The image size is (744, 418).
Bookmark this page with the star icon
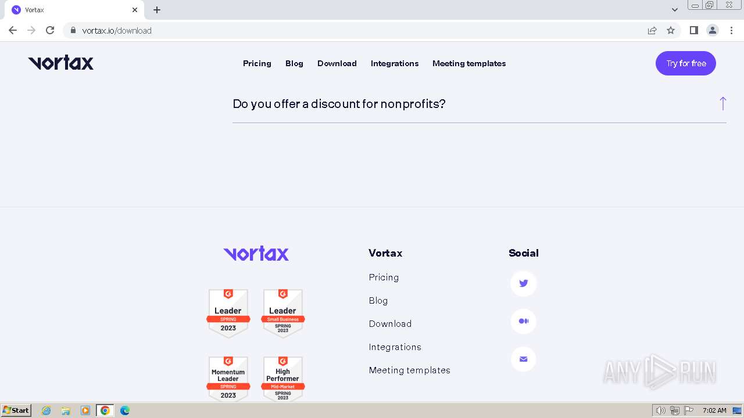pyautogui.click(x=671, y=30)
